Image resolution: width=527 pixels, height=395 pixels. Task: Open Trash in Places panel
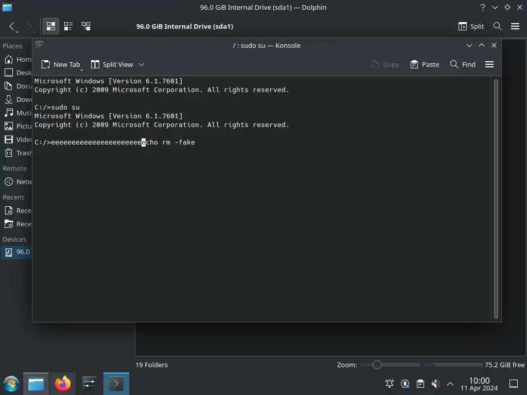click(18, 153)
